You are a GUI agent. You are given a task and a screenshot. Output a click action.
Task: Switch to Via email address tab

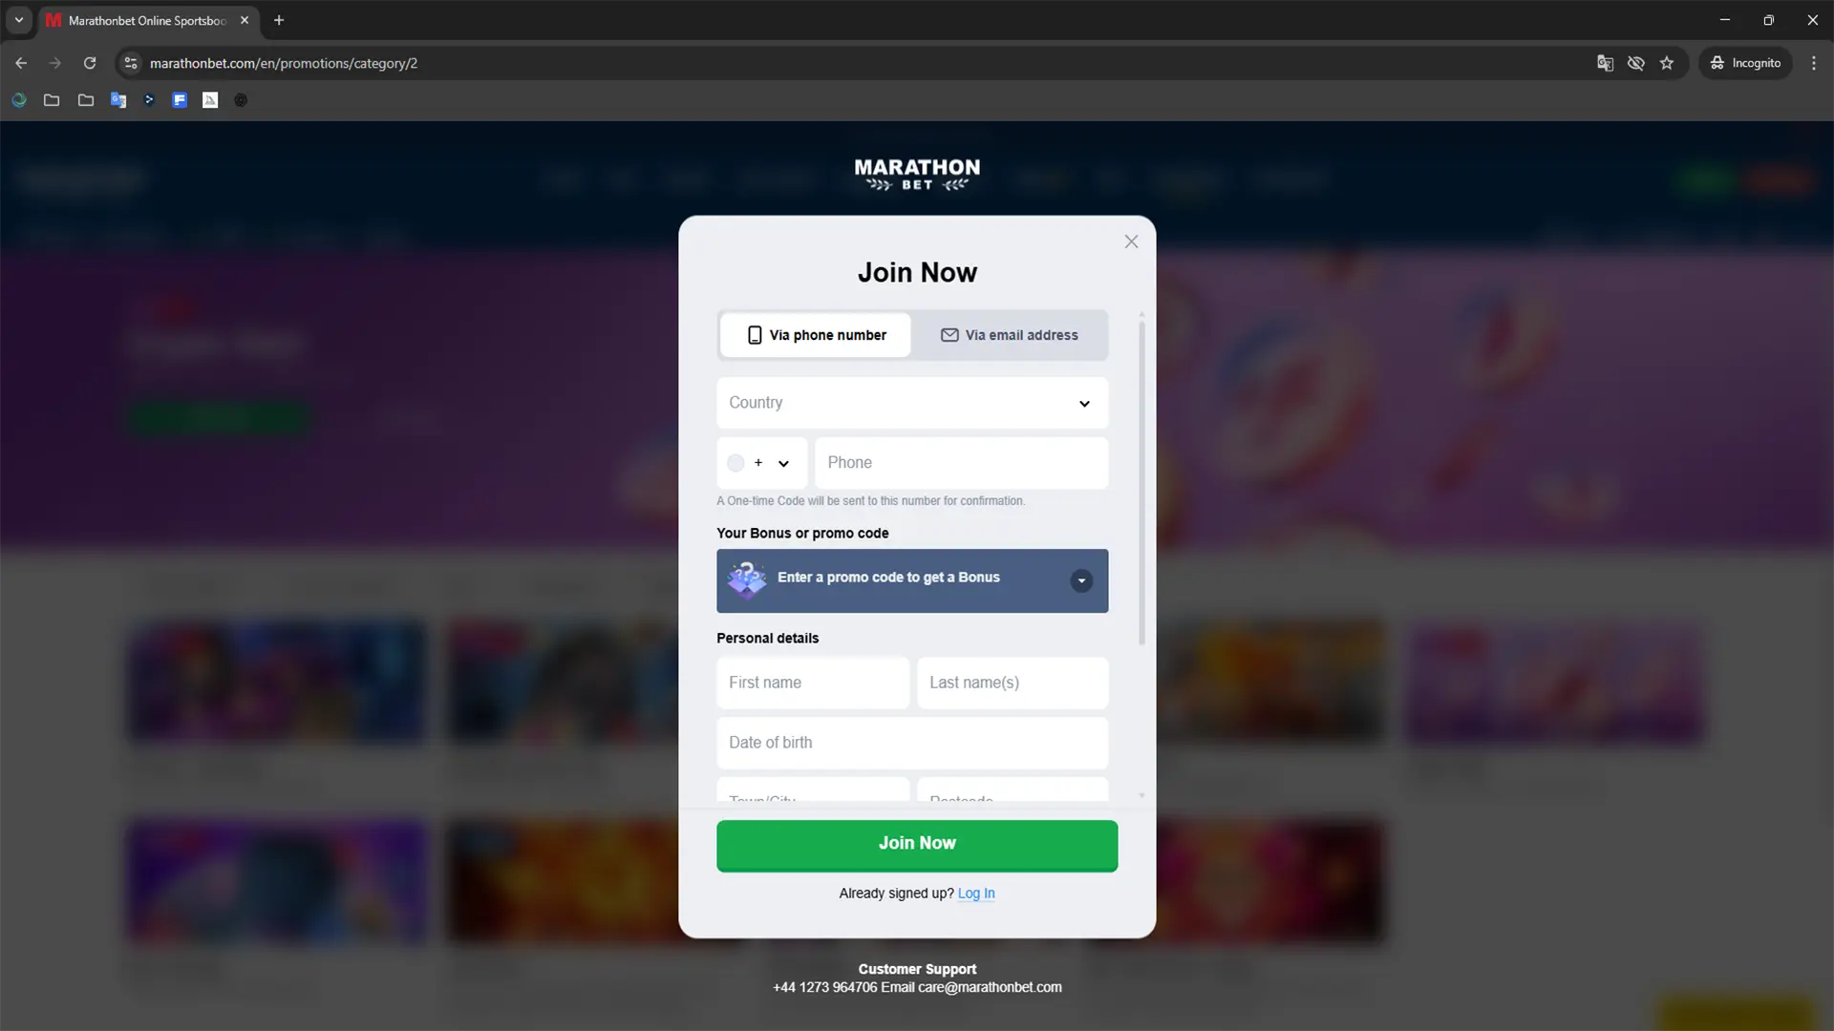1010,335
